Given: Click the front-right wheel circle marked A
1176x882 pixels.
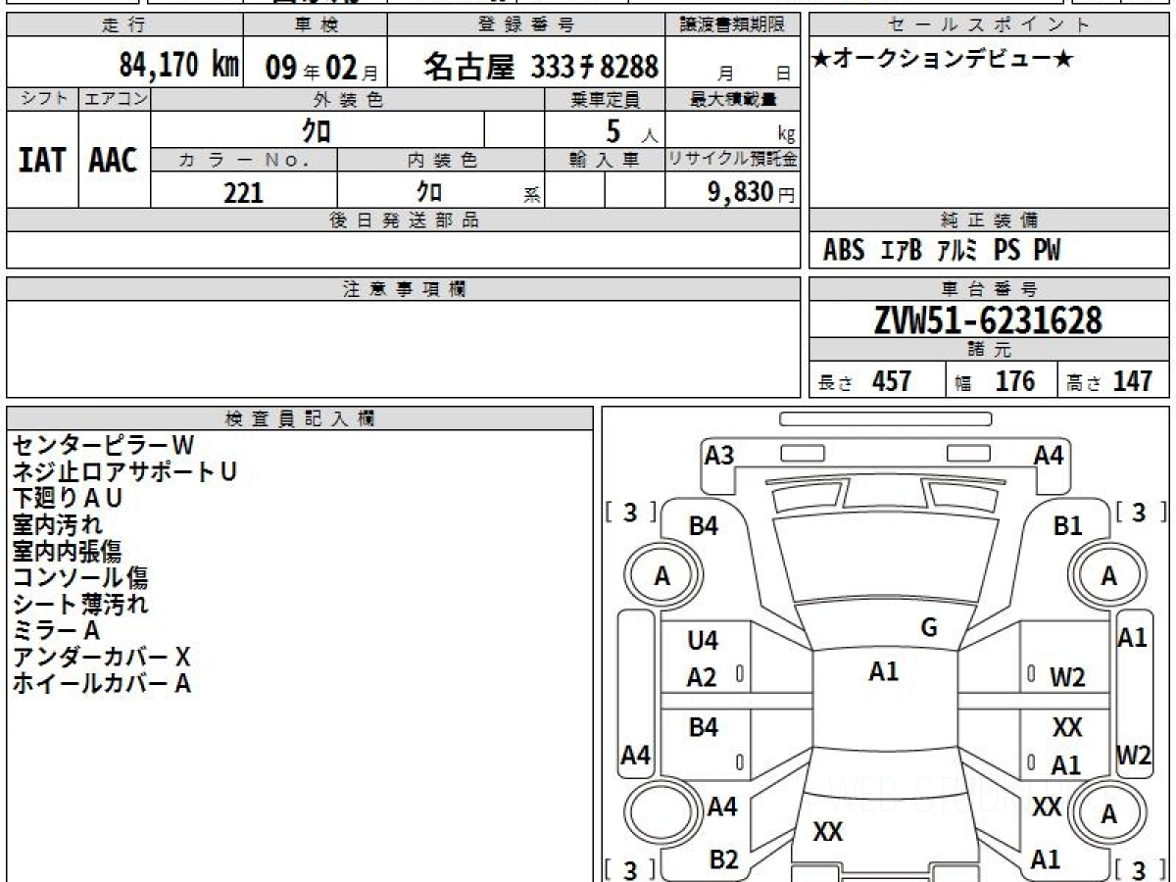Looking at the screenshot, I should (x=1108, y=576).
